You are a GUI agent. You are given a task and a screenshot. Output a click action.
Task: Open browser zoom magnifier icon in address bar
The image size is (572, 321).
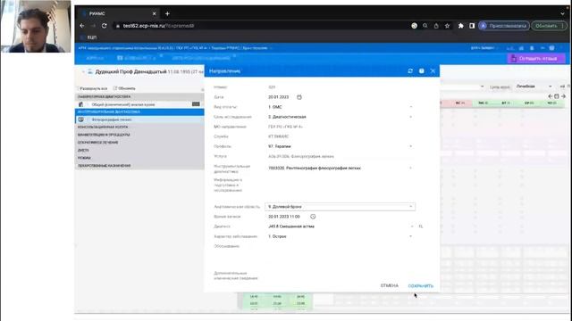pyautogui.click(x=425, y=26)
